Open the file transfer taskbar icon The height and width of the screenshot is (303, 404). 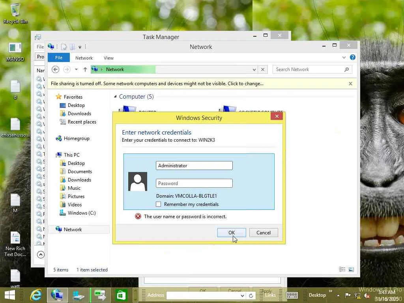click(100, 295)
